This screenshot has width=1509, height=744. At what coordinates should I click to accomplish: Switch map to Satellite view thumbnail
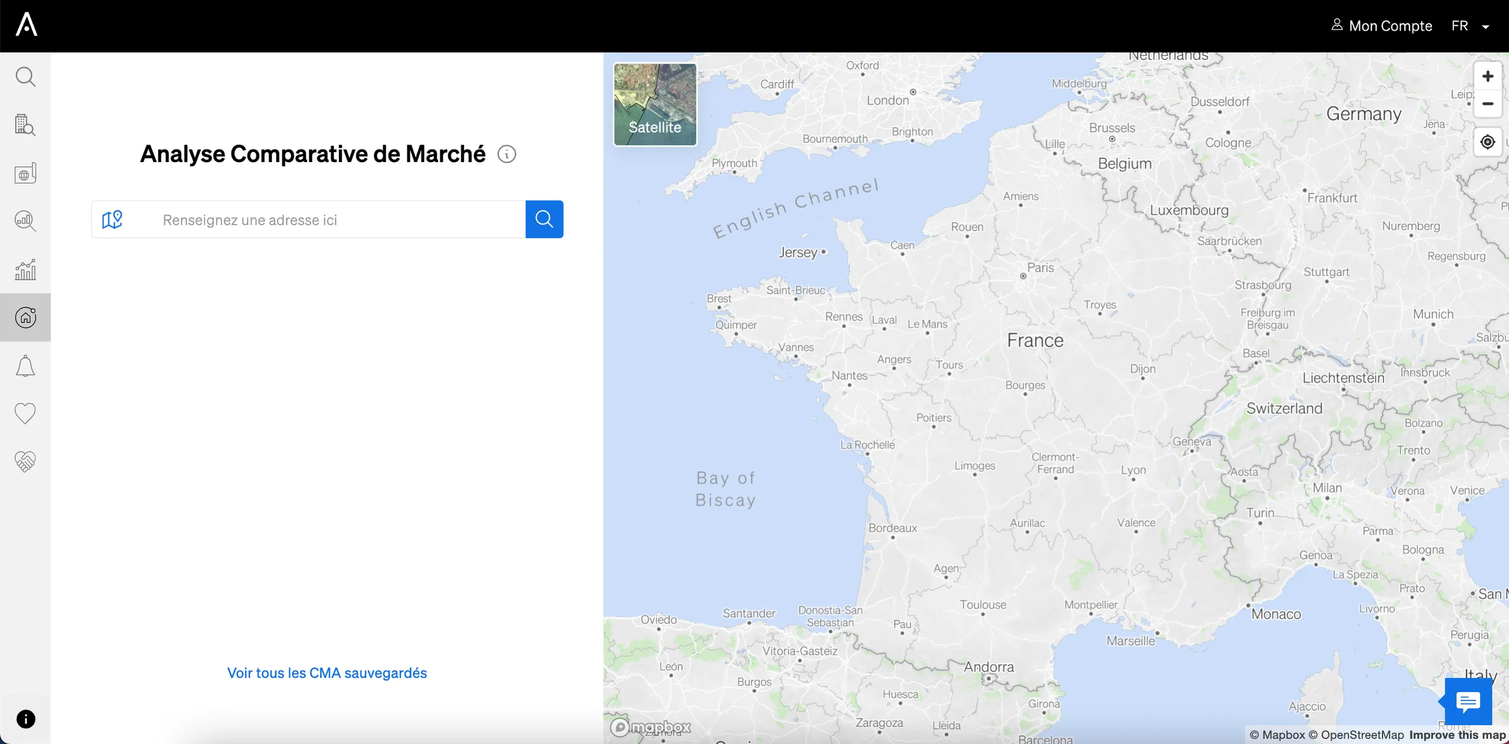point(655,104)
